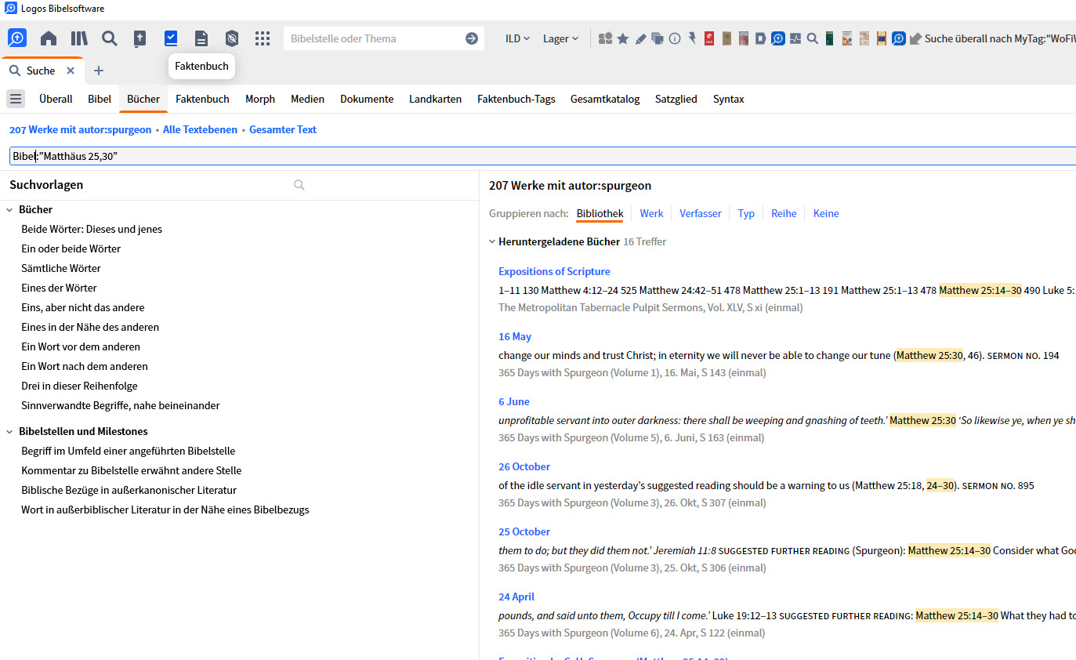
Task: Select the Faktenbuch-Tags search tab
Action: [x=516, y=99]
